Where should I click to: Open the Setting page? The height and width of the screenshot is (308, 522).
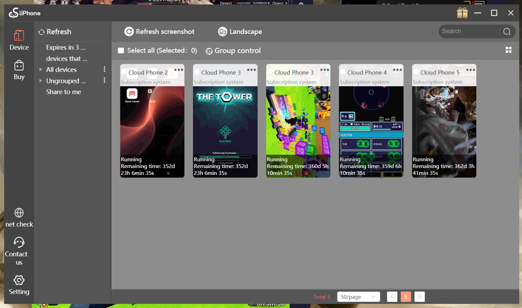[19, 285]
